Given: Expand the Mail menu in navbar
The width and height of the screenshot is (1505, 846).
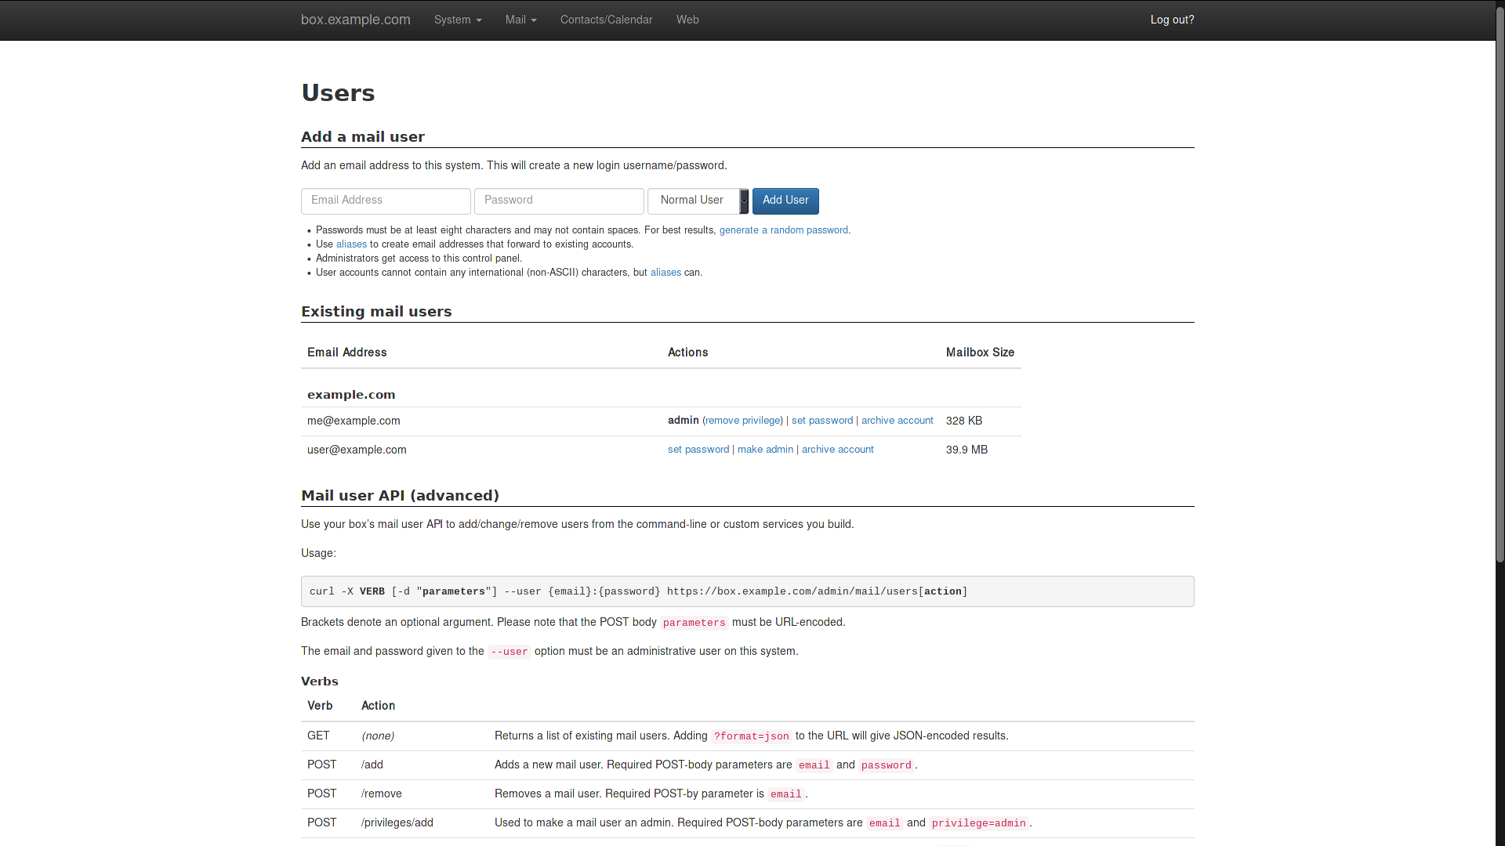Looking at the screenshot, I should 520,20.
